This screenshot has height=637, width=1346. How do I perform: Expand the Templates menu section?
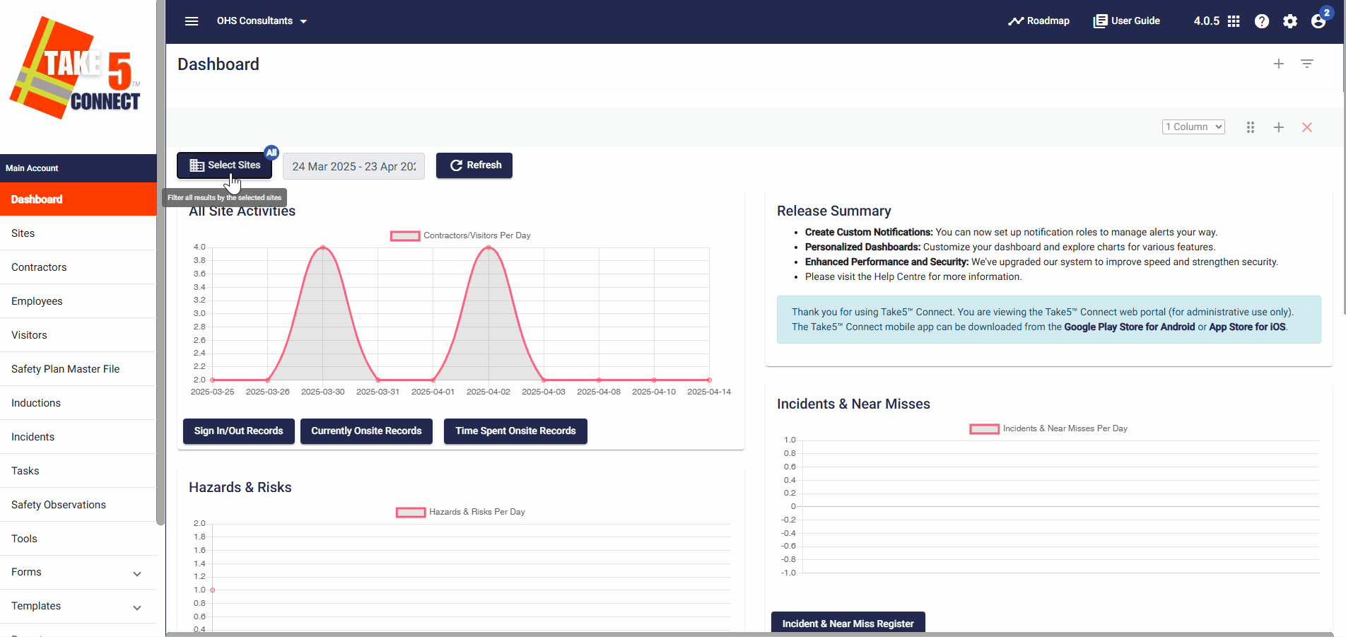click(78, 607)
